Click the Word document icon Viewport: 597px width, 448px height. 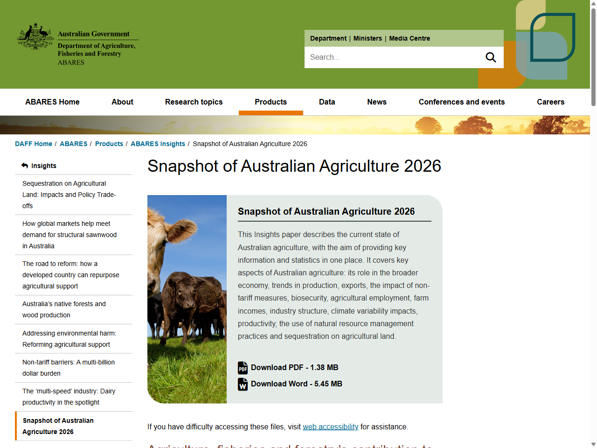coord(243,385)
